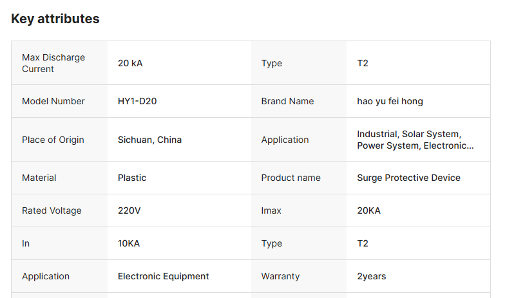Click the Surge Protective Device value
Screen dimensions: 505x298
coord(408,178)
